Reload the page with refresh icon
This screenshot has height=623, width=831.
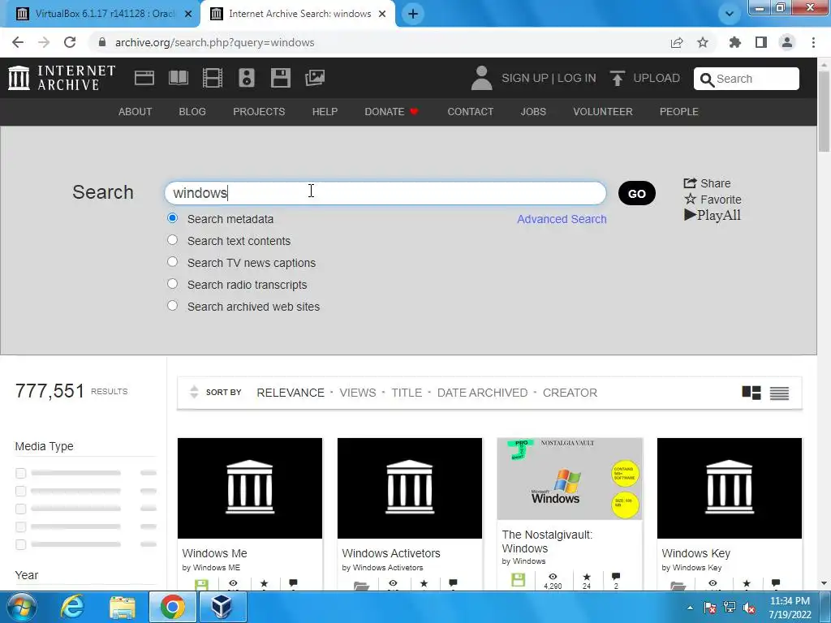(70, 42)
